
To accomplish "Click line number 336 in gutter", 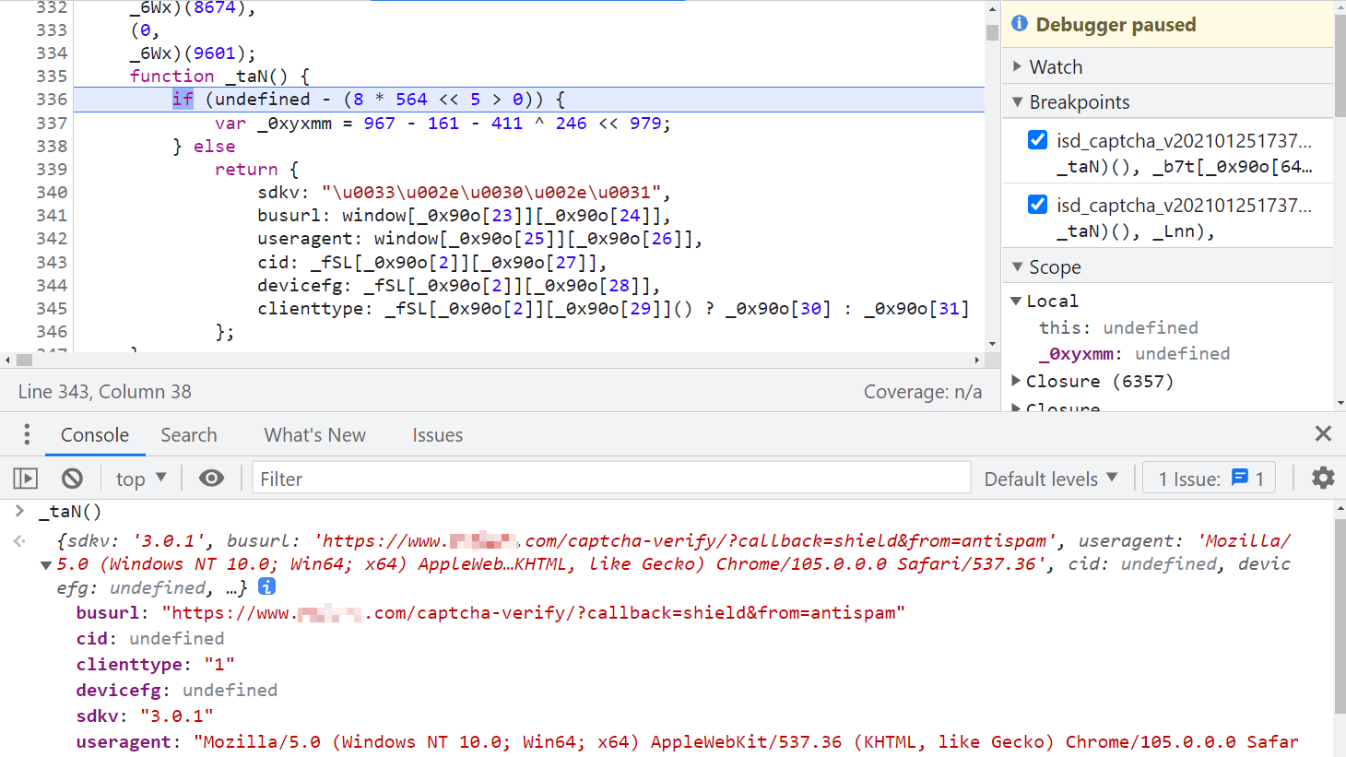I will tap(52, 99).
